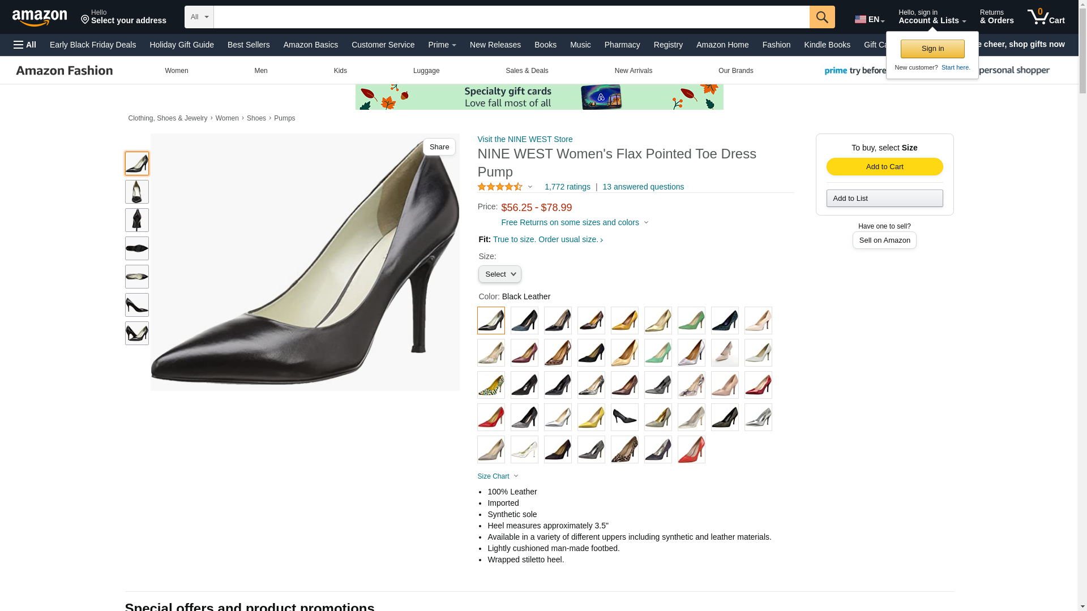
Task: Visit the NINE WEST Store link
Action: coord(525,139)
